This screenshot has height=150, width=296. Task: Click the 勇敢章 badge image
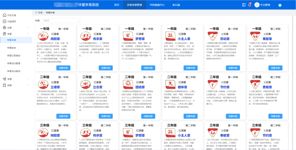click(x=255, y=84)
